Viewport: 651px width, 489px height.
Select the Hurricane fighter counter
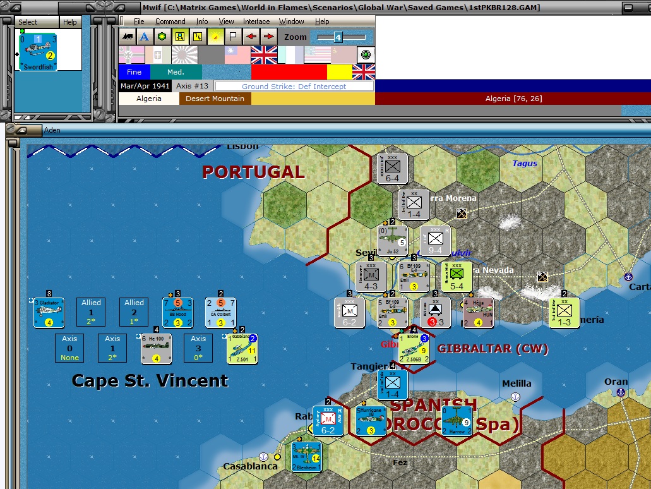tap(371, 421)
